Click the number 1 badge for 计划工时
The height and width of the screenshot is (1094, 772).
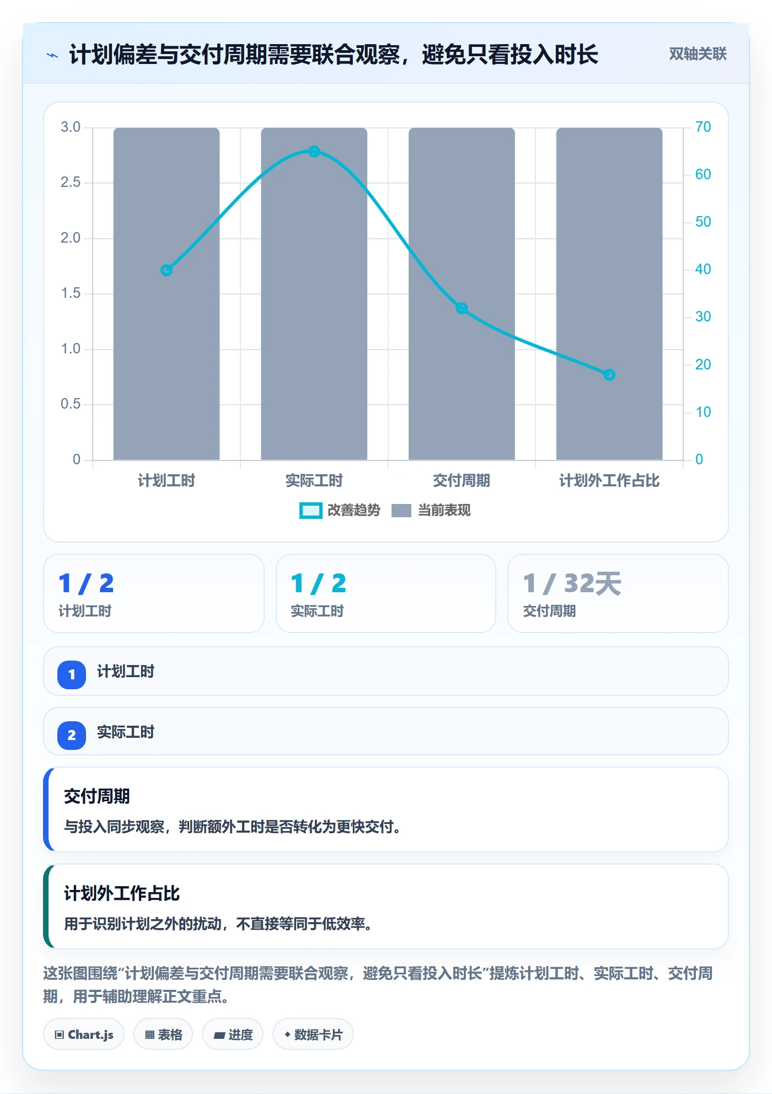(72, 674)
